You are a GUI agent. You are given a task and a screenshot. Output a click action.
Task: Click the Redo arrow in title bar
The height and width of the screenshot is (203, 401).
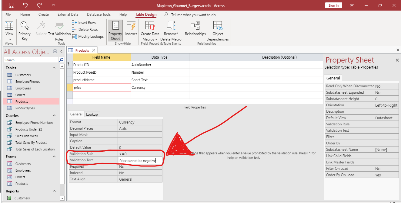point(39,5)
